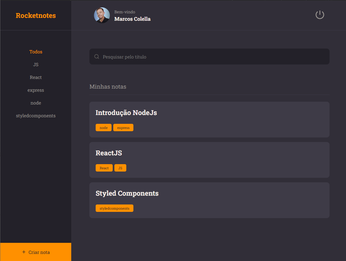
Task: Click the Bem-vindo greeting text
Action: pos(125,12)
